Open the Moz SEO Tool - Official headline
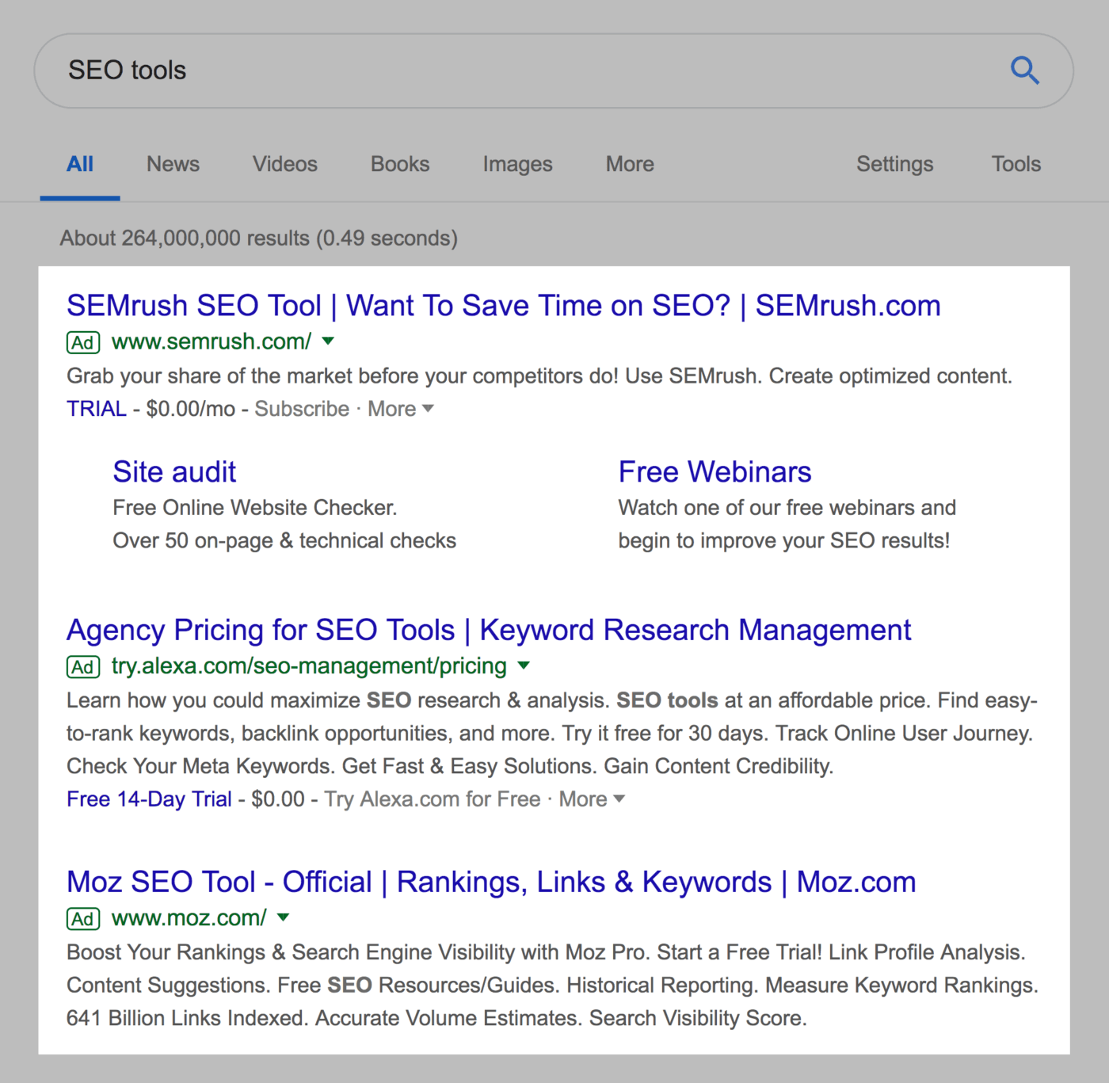This screenshot has width=1109, height=1083. [x=491, y=883]
